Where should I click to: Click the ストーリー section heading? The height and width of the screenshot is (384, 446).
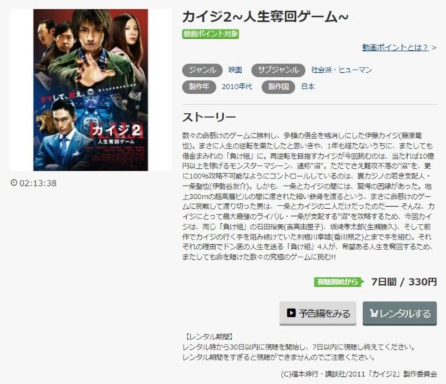coord(209,117)
